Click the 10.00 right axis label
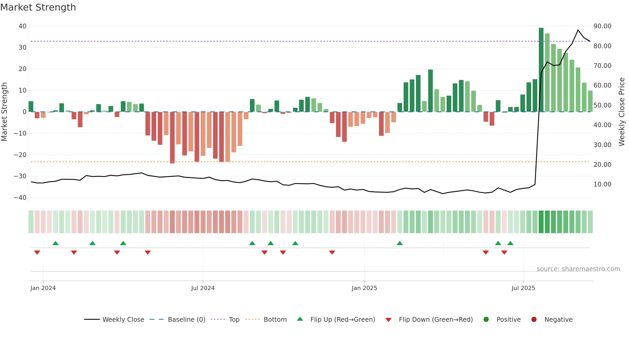Screen dimensions: 629x354 [x=602, y=184]
